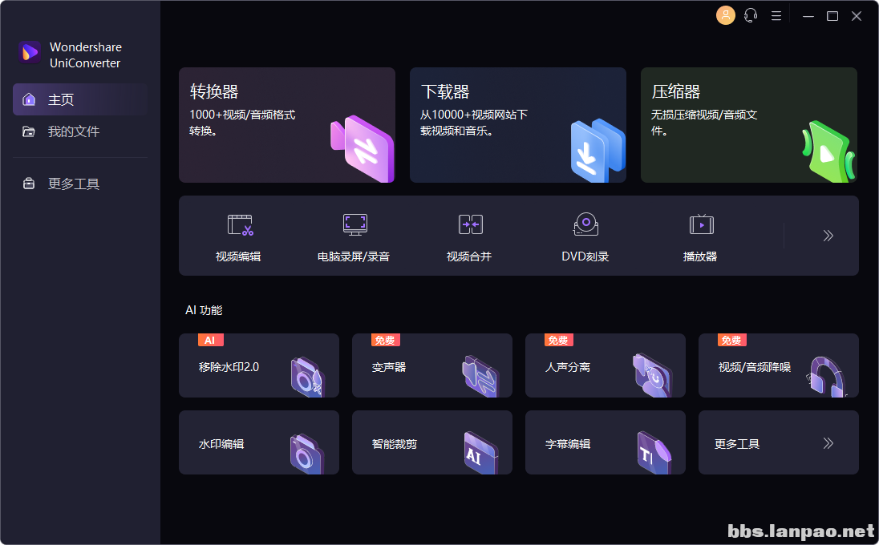Open the 下载器 downloader card
The height and width of the screenshot is (545, 879).
point(517,125)
